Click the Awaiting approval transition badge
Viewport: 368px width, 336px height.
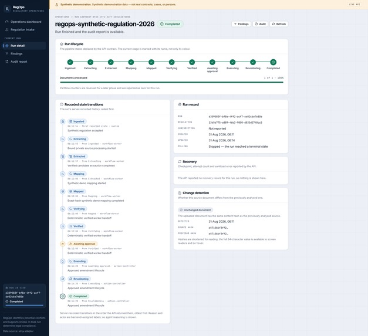tap(83, 244)
